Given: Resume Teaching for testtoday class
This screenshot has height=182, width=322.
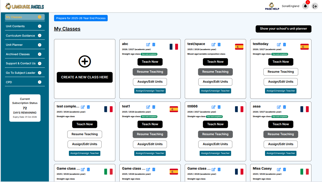Looking at the screenshot, I should 281,72.
